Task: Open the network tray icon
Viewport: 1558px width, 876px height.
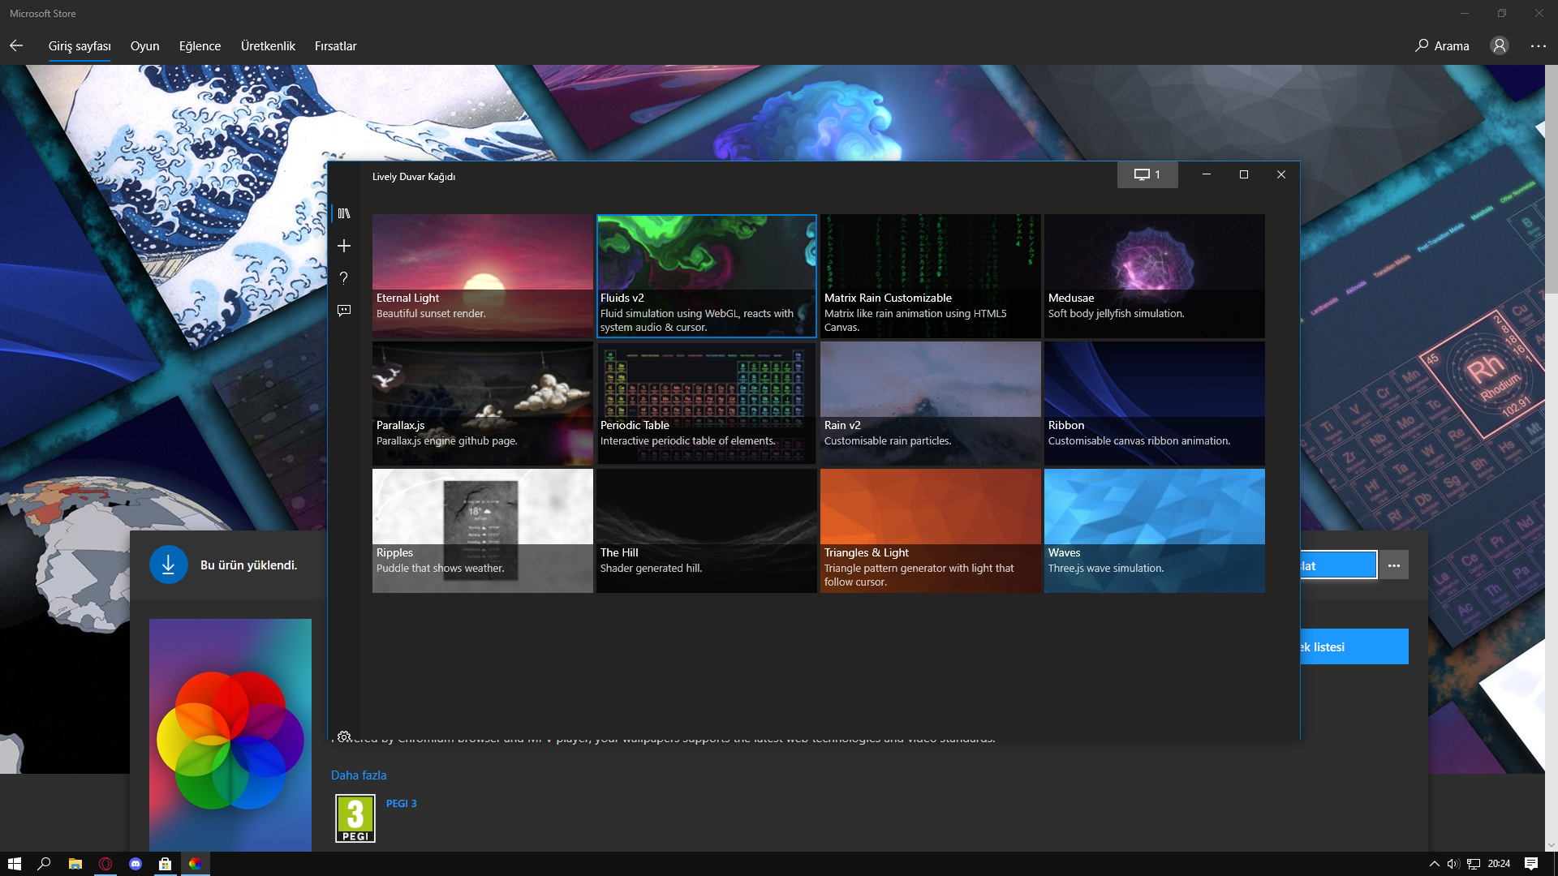Action: click(1473, 864)
